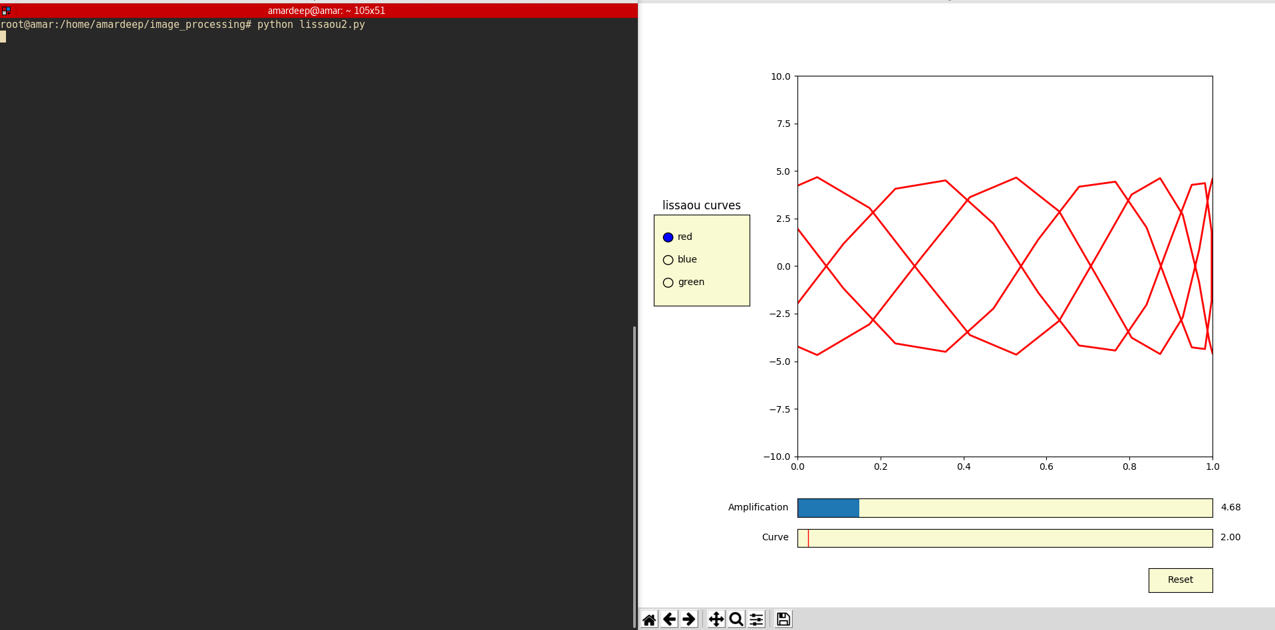
Task: Click the x-axis tick label 0.6
Action: [x=1047, y=467]
